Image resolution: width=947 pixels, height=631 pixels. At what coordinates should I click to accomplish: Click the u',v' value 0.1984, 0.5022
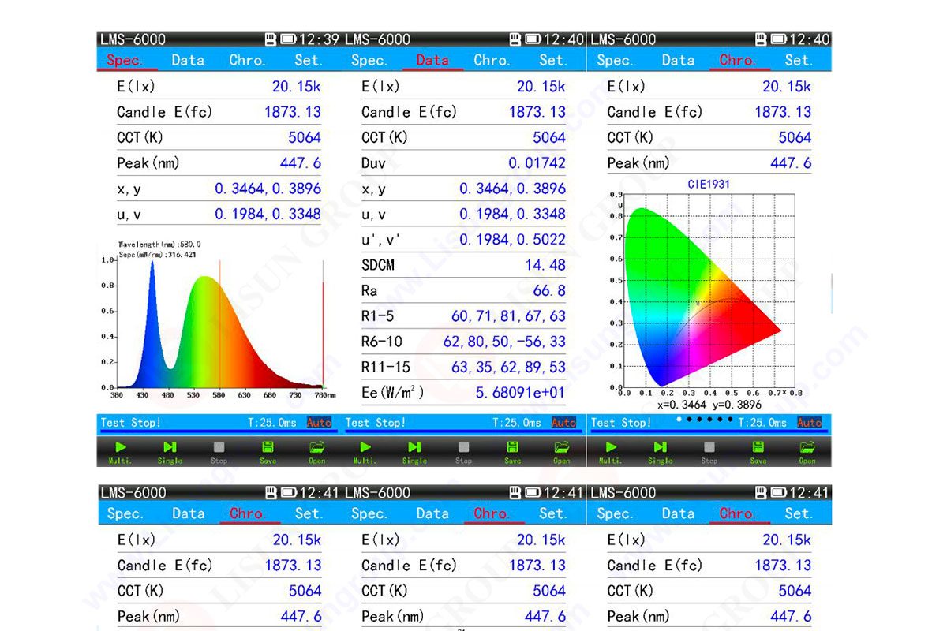[x=513, y=239]
